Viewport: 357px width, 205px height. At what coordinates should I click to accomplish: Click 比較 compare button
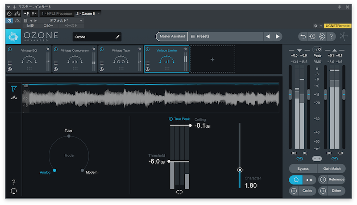coord(30,26)
